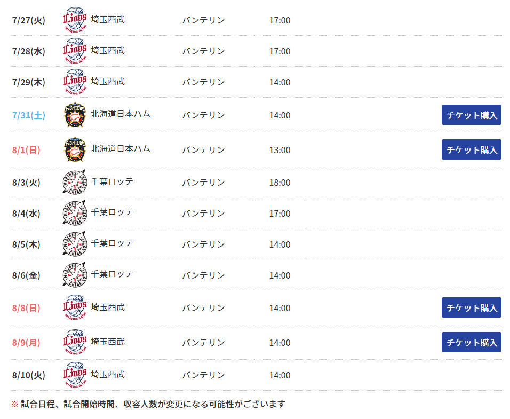Click the Lions logo for 7/27 game
Image resolution: width=510 pixels, height=419 pixels.
[75, 20]
